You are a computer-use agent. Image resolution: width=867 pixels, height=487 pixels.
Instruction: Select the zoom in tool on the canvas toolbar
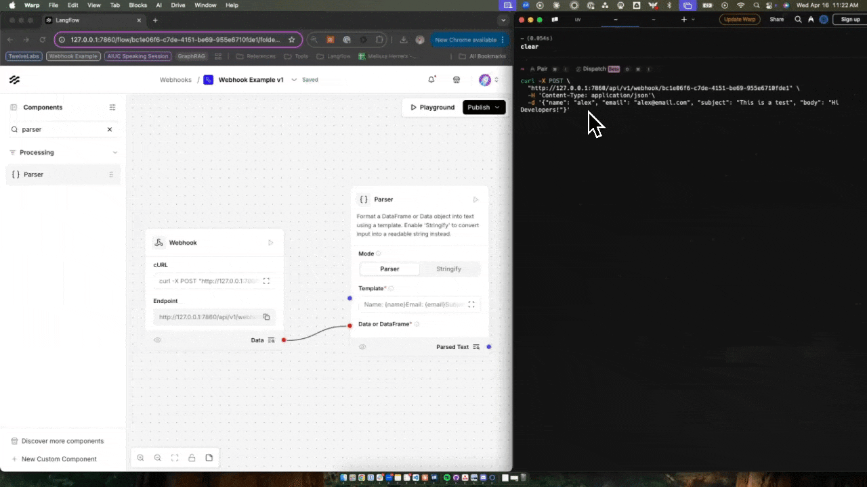pos(140,458)
